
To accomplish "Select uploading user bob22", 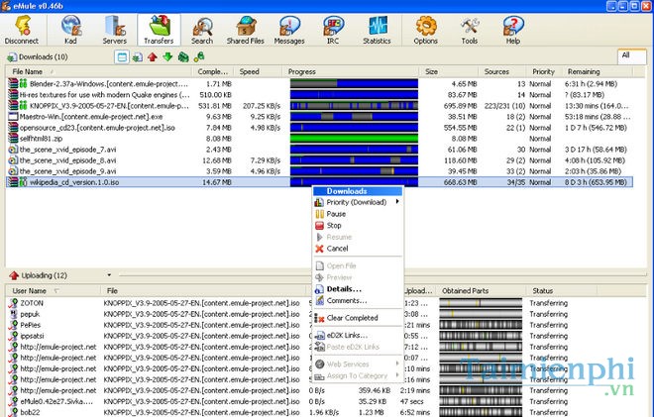I will tap(30, 412).
